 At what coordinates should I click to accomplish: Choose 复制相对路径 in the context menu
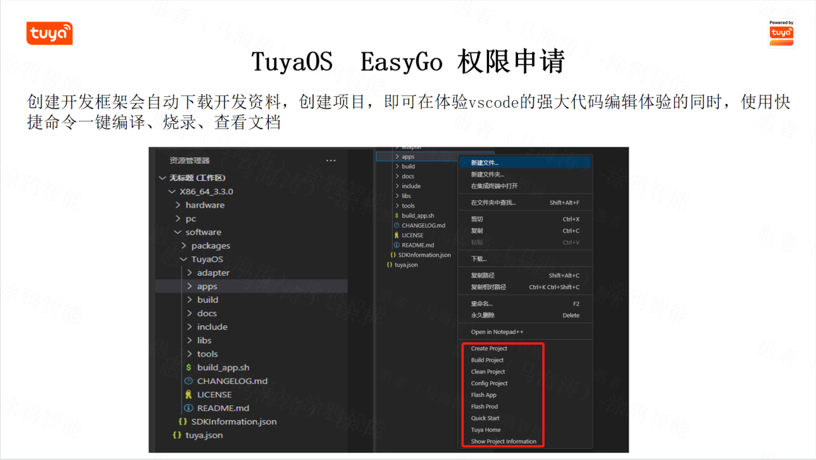click(525, 287)
